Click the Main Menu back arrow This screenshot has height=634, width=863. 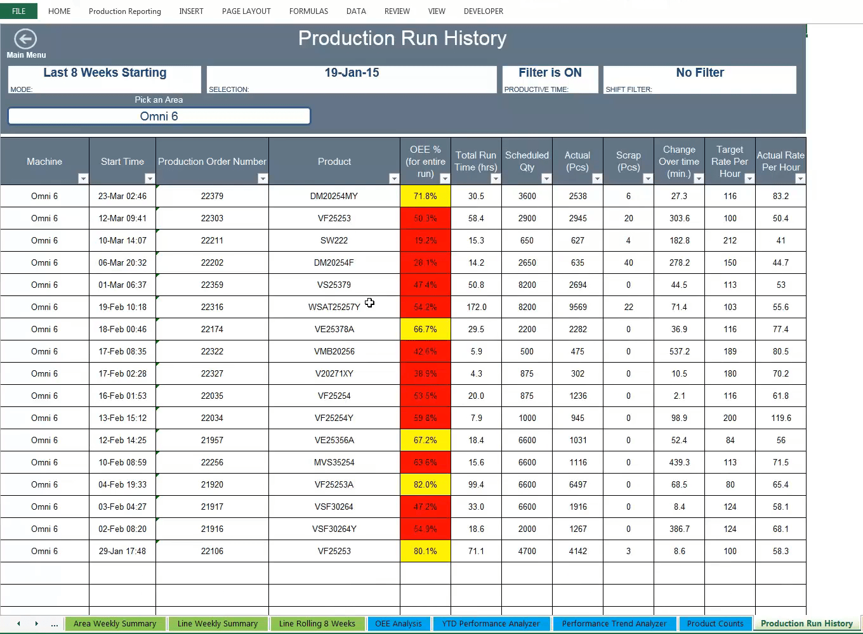[x=25, y=39]
